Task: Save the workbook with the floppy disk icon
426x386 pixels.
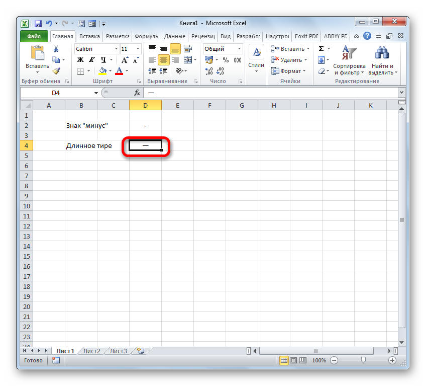Action: click(38, 24)
